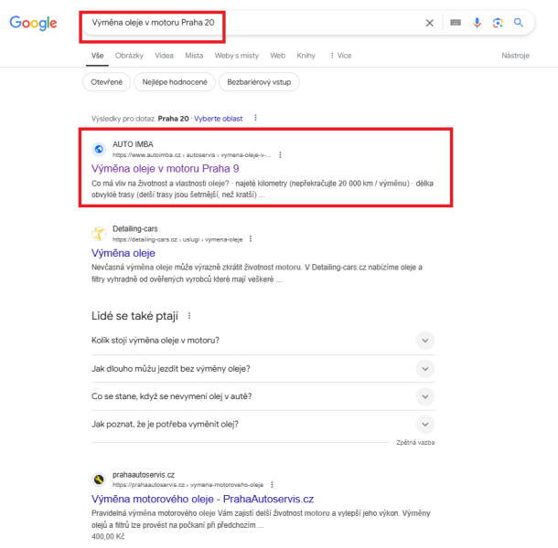The width and height of the screenshot is (558, 548).
Task: Open the Více search options menu
Action: [x=341, y=56]
